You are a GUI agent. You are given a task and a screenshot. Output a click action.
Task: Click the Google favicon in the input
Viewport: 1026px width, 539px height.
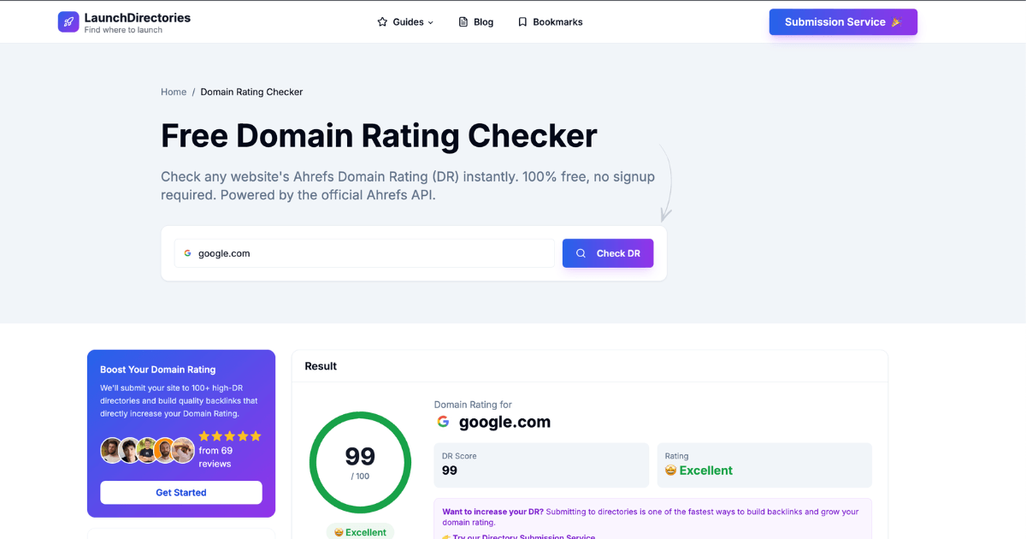(187, 253)
